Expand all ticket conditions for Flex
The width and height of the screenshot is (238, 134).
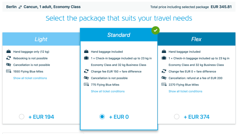click(x=185, y=91)
